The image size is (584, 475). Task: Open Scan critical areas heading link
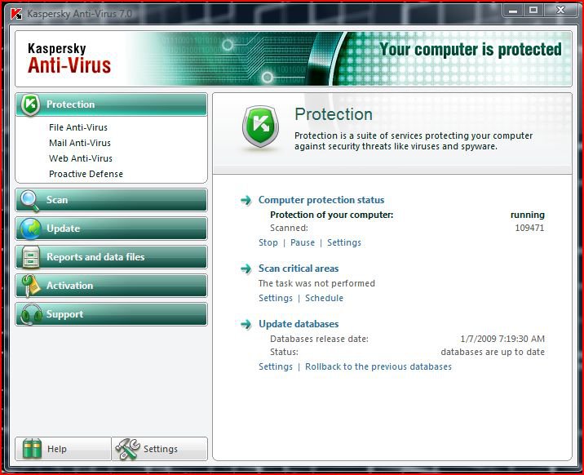point(299,269)
